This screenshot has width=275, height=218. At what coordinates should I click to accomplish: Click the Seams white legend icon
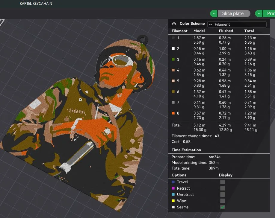[173, 207]
